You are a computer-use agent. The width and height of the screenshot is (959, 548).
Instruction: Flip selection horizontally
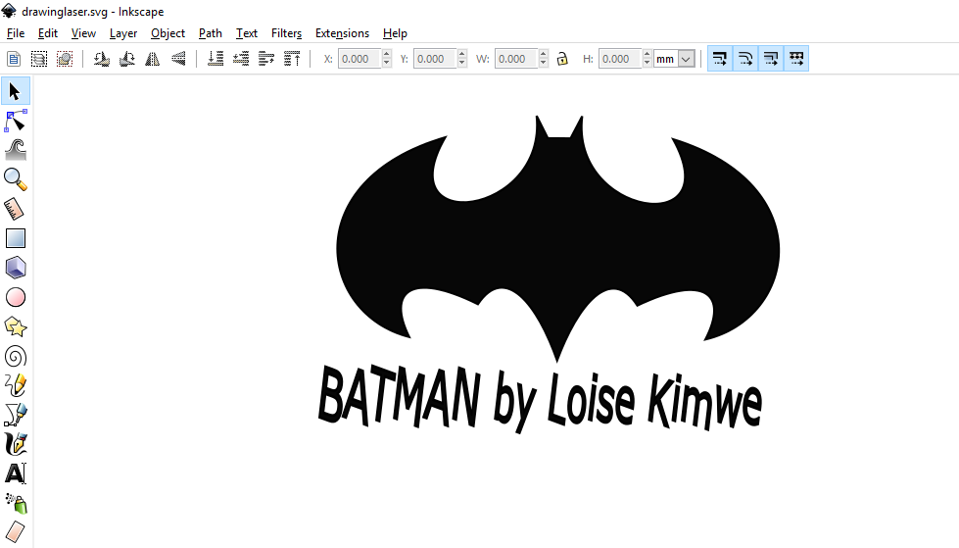click(x=152, y=59)
